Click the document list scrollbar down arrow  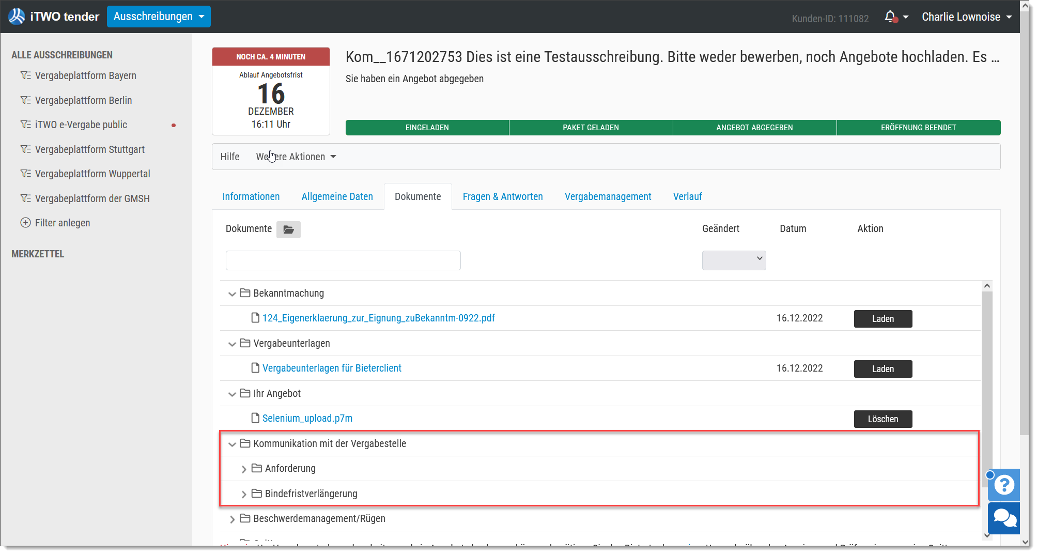(987, 535)
